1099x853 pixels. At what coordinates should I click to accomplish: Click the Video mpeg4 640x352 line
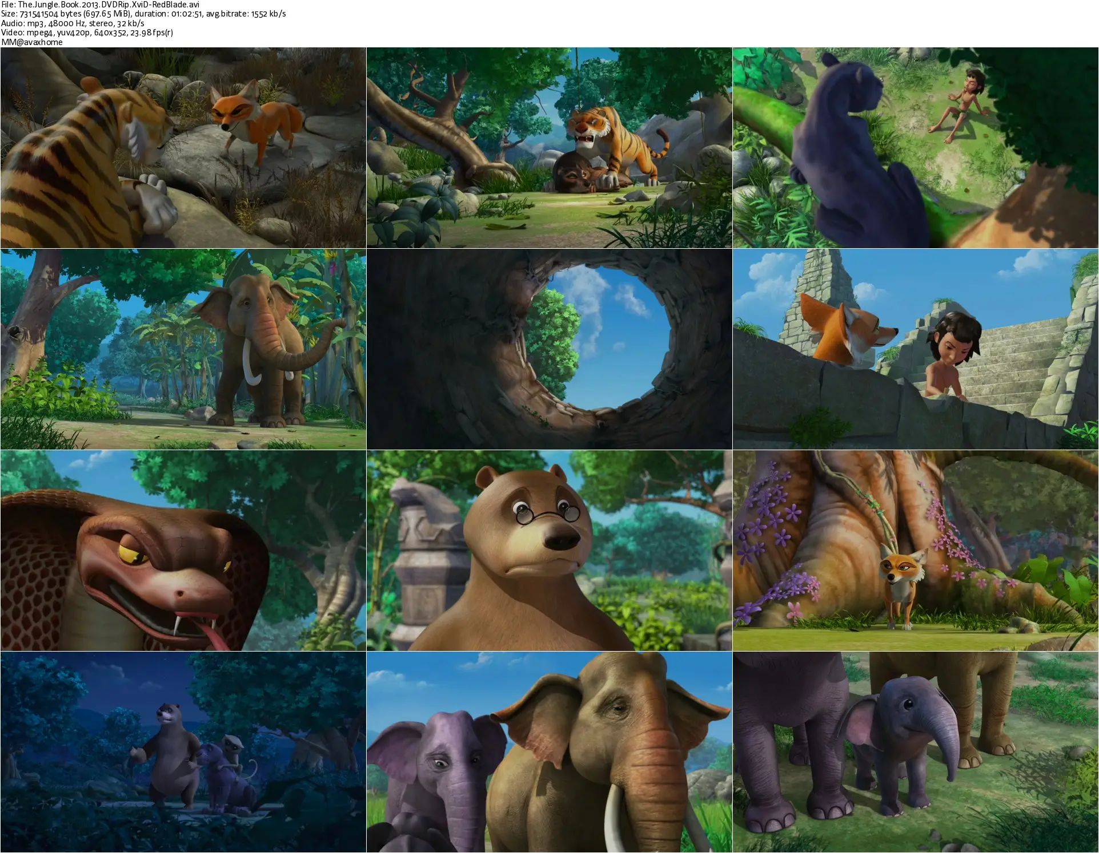(87, 33)
